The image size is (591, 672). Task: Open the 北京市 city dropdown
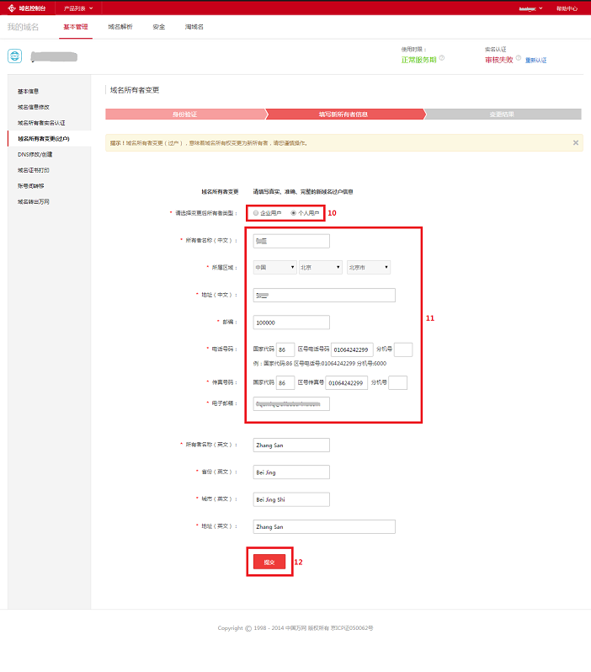tap(368, 267)
